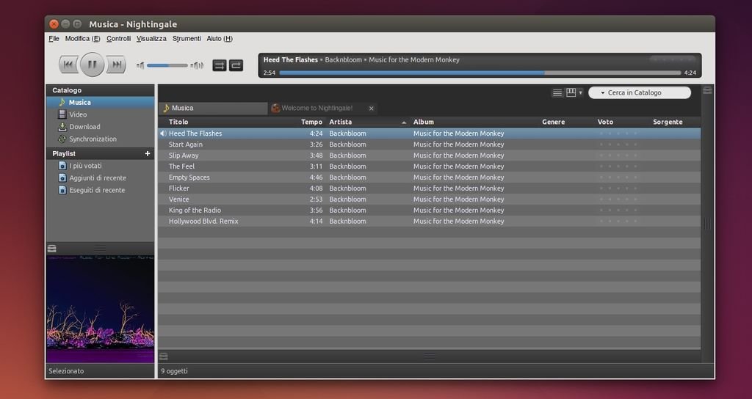Add new playlist with plus icon
Image resolution: width=752 pixels, height=399 pixels.
148,154
